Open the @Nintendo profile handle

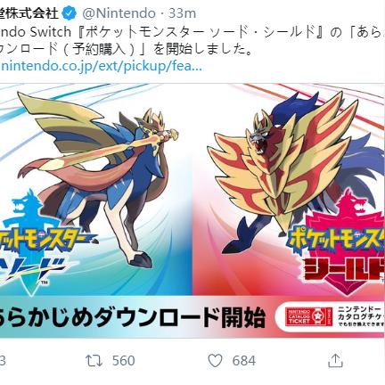[x=119, y=13]
